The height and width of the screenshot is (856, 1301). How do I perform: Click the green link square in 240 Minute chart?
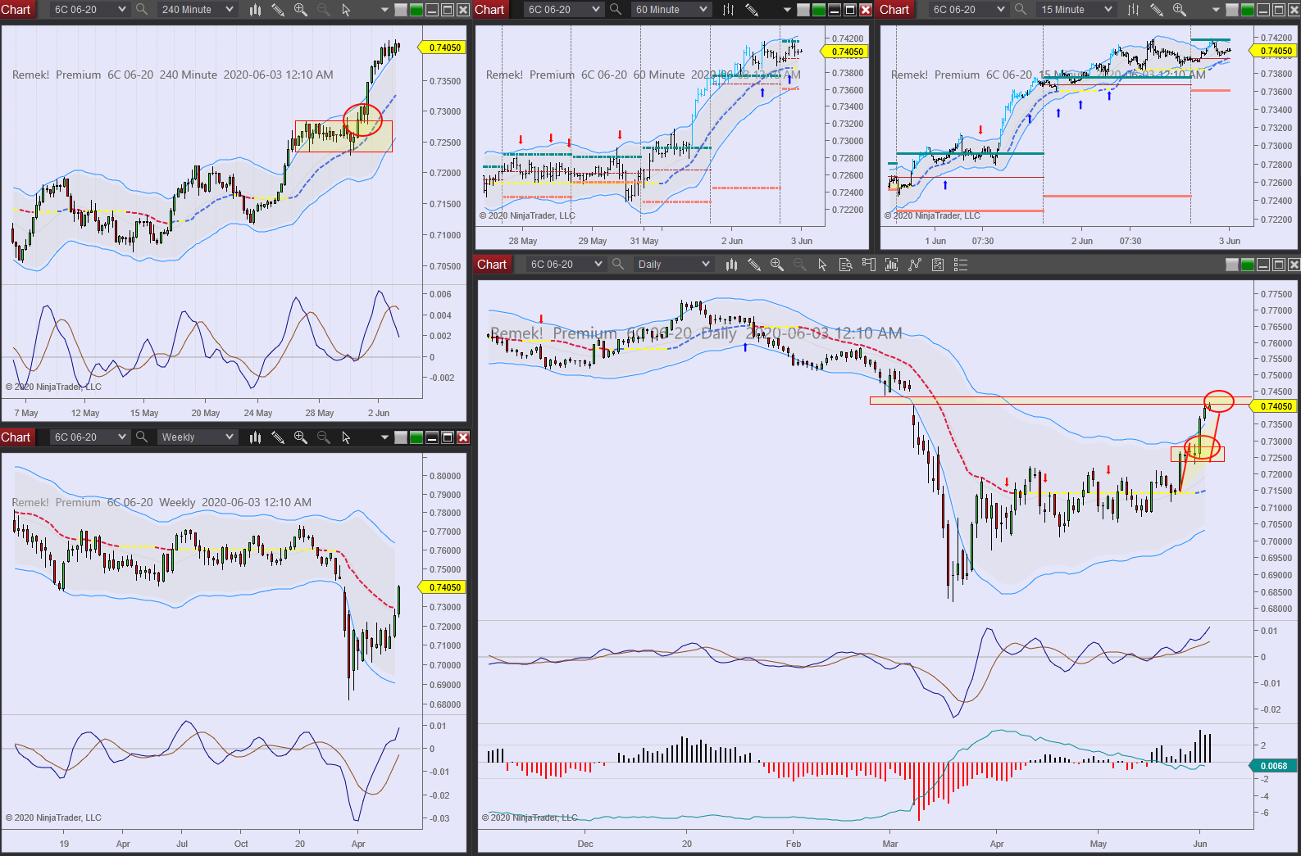(x=416, y=10)
